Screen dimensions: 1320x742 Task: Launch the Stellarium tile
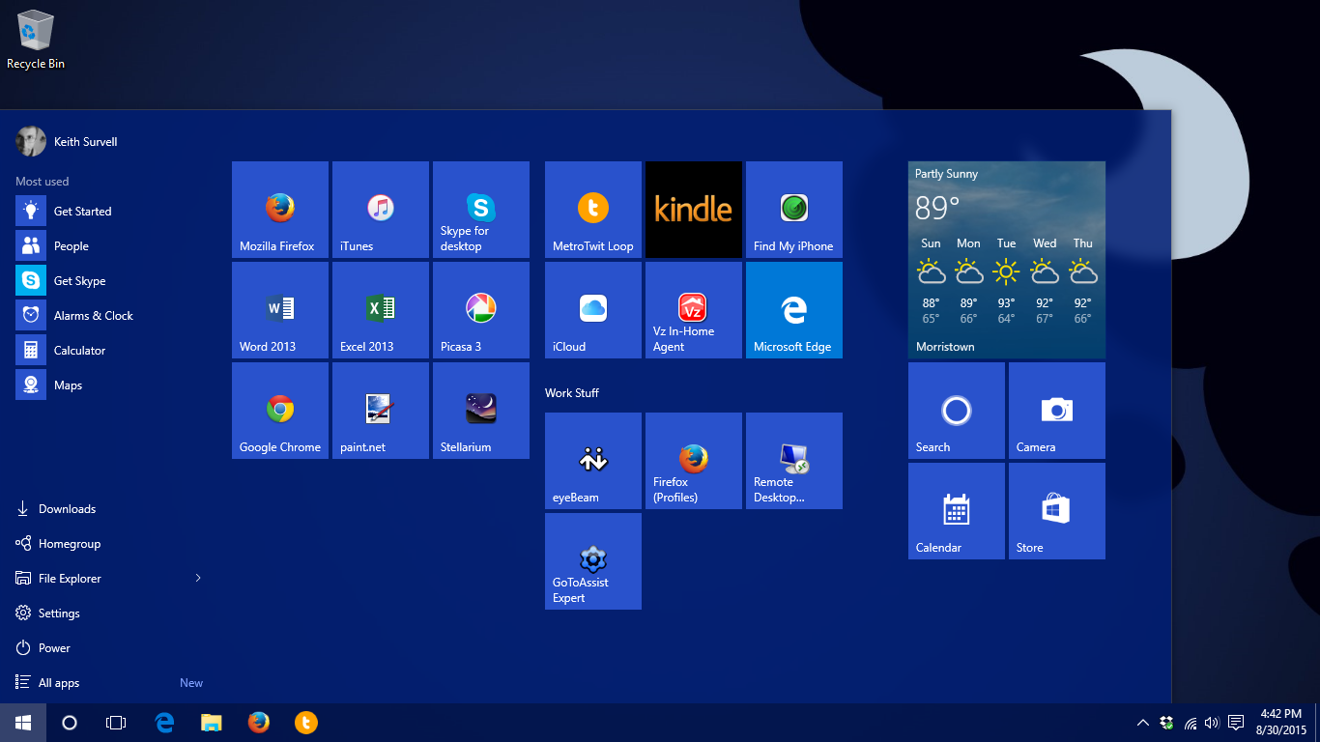tap(481, 411)
